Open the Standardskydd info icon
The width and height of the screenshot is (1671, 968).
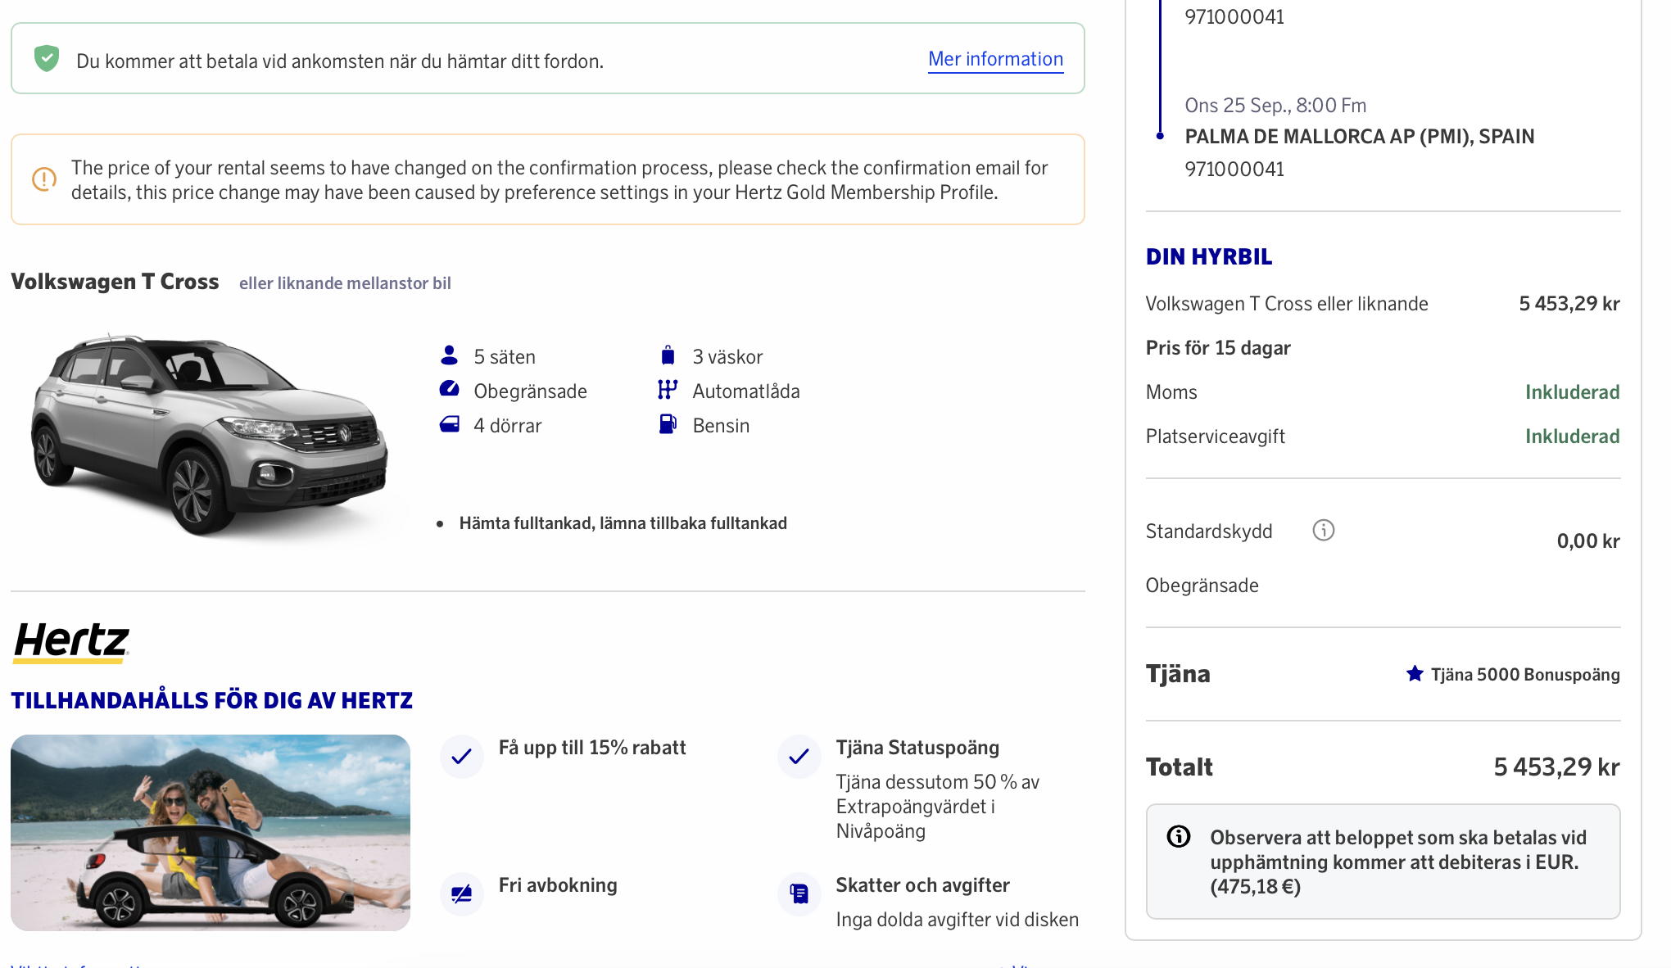[x=1323, y=531]
